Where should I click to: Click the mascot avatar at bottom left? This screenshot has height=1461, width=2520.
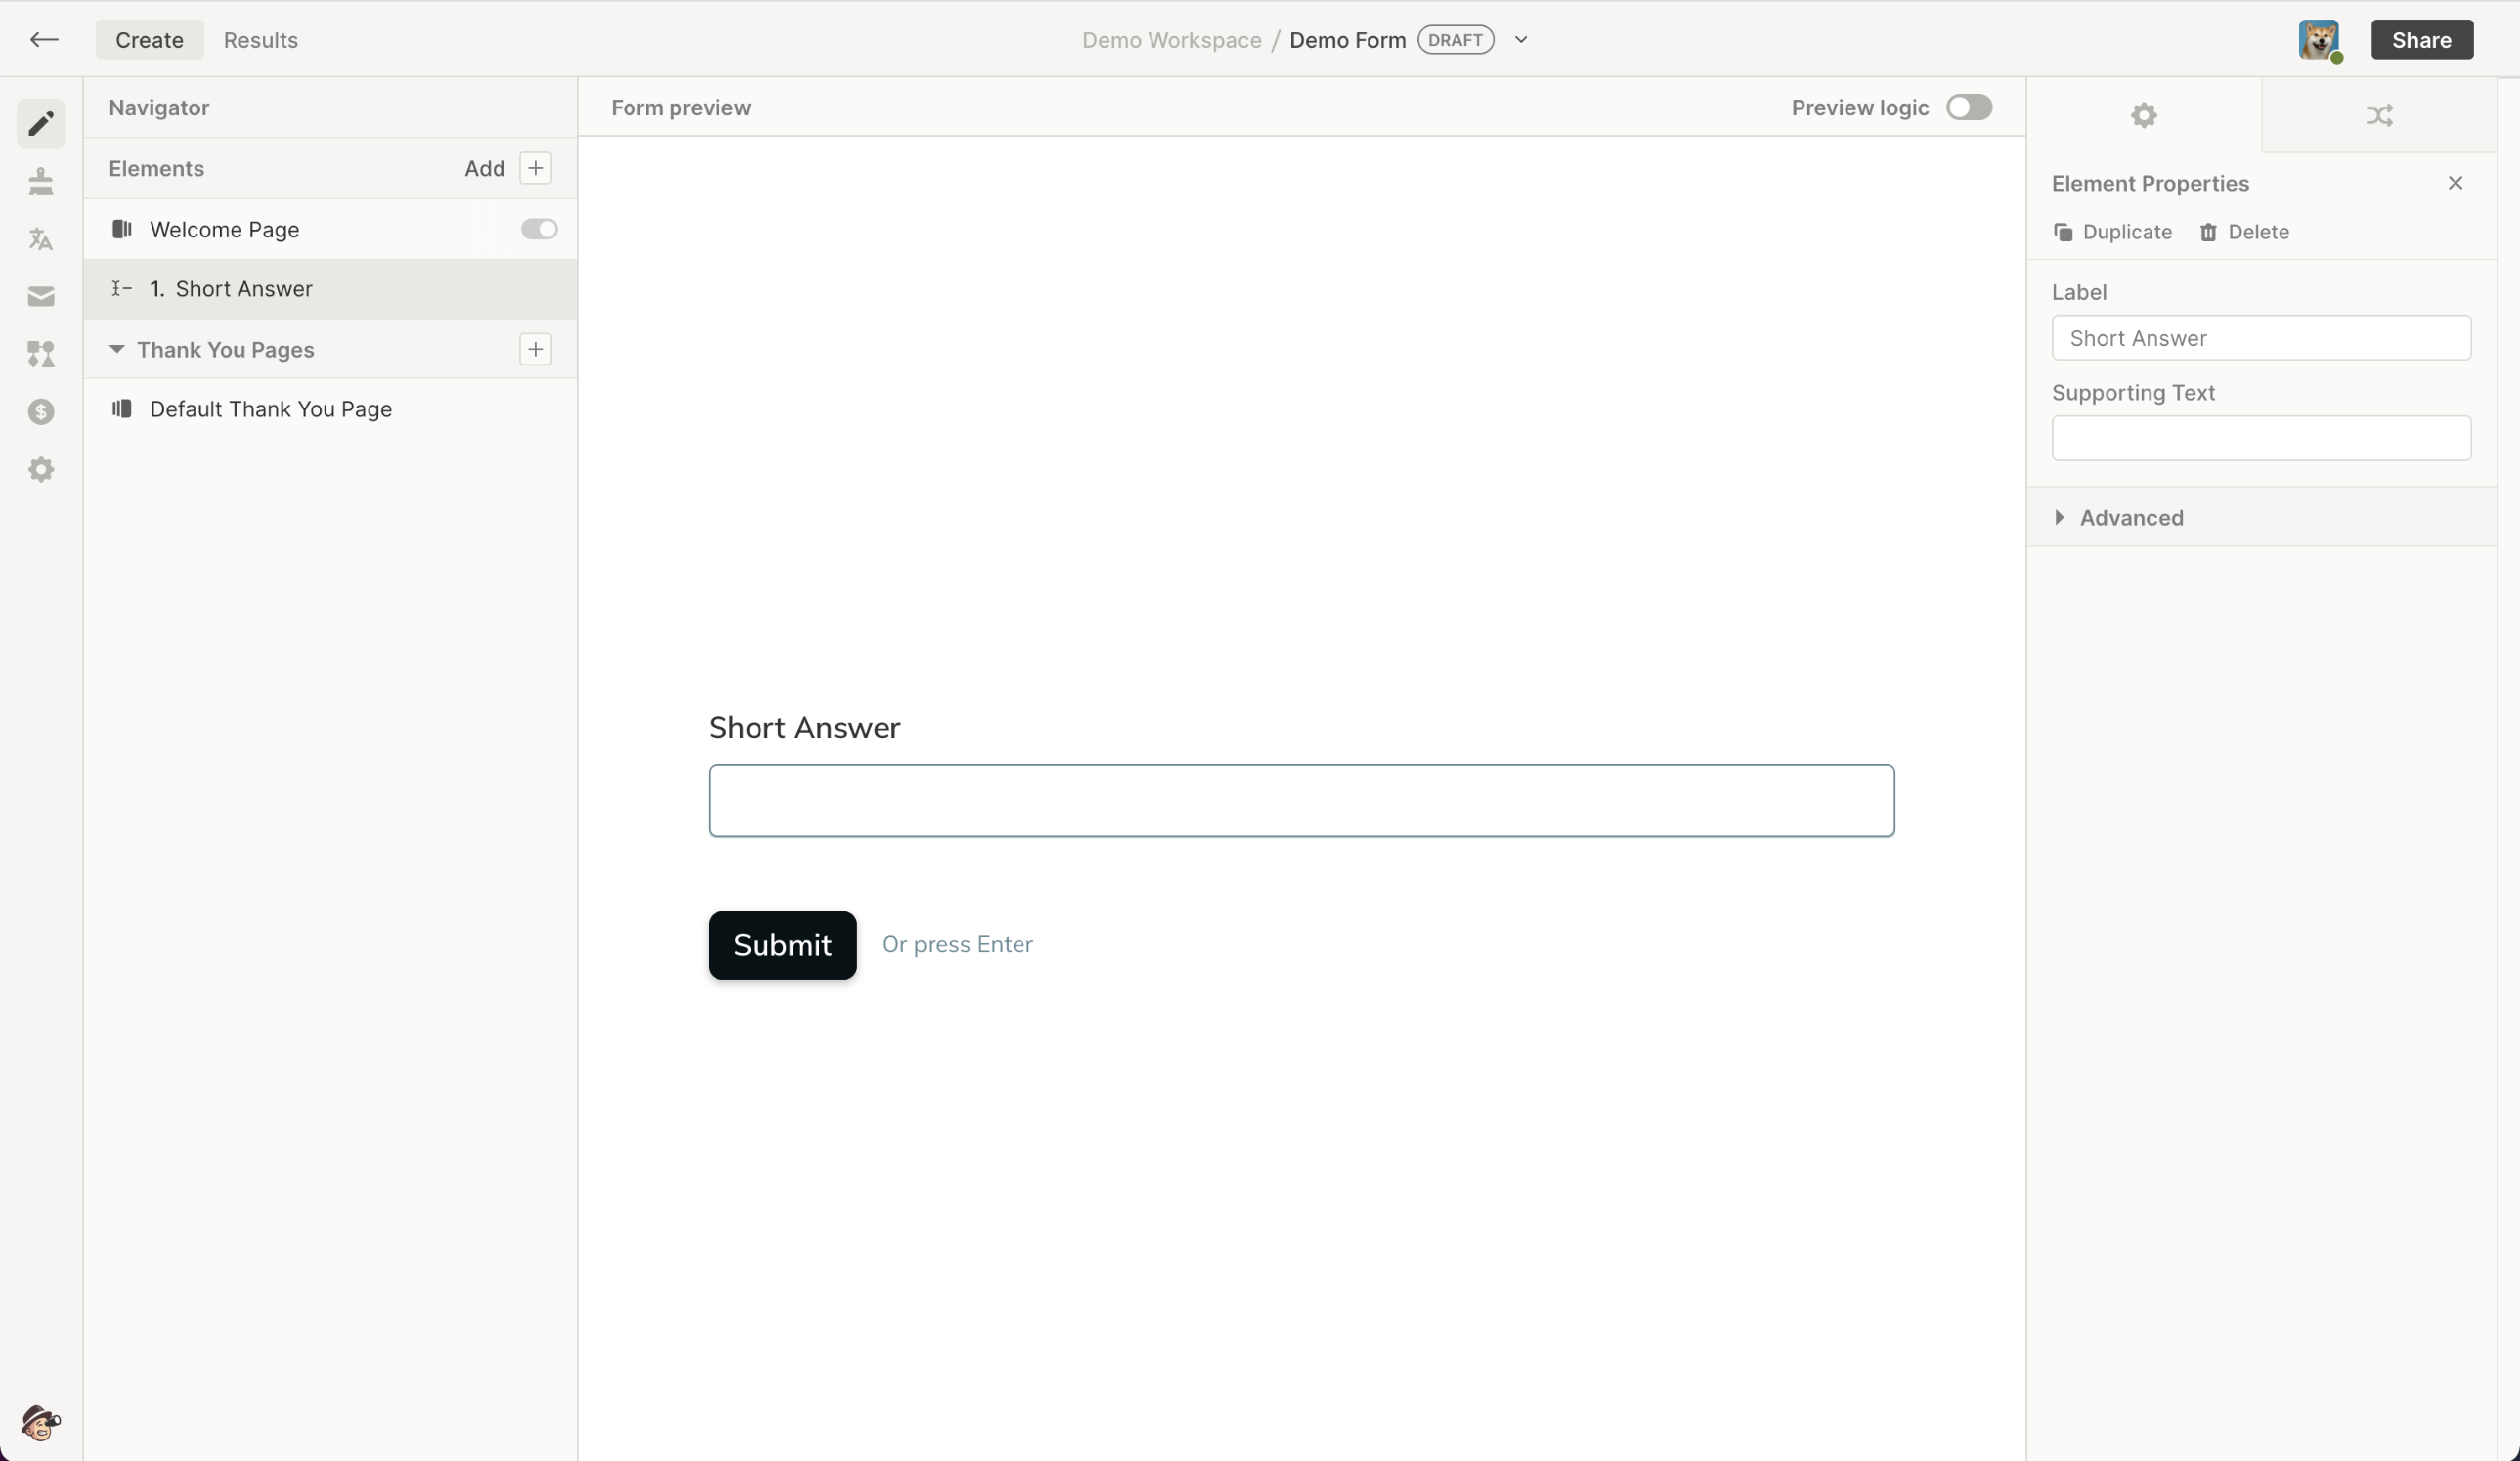coord(41,1422)
